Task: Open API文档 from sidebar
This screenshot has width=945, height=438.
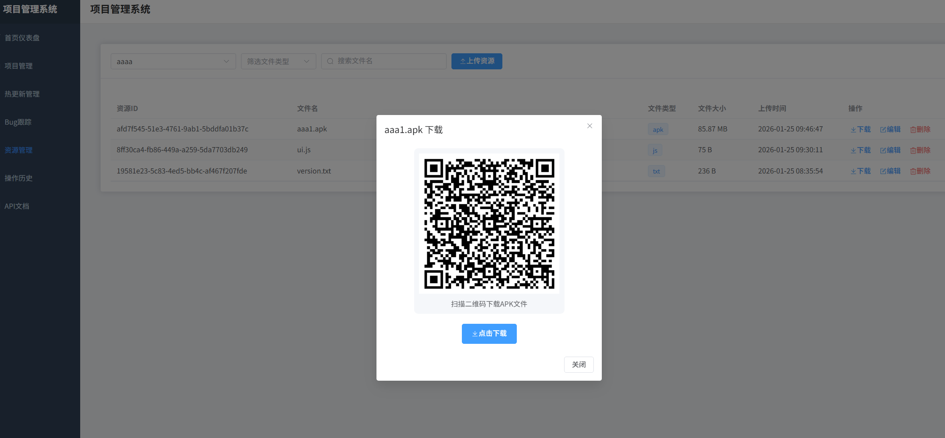Action: click(x=17, y=206)
